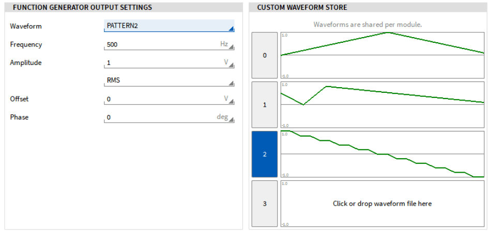Click the Function Generator Output Settings header
488x233 pixels.
click(x=82, y=8)
